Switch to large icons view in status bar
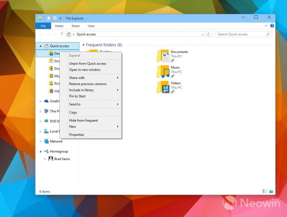Viewport: 287px width, 217px height. click(x=271, y=191)
